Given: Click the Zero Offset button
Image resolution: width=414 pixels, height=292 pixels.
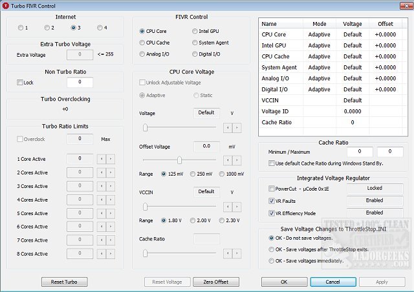Looking at the screenshot, I should coord(216,282).
